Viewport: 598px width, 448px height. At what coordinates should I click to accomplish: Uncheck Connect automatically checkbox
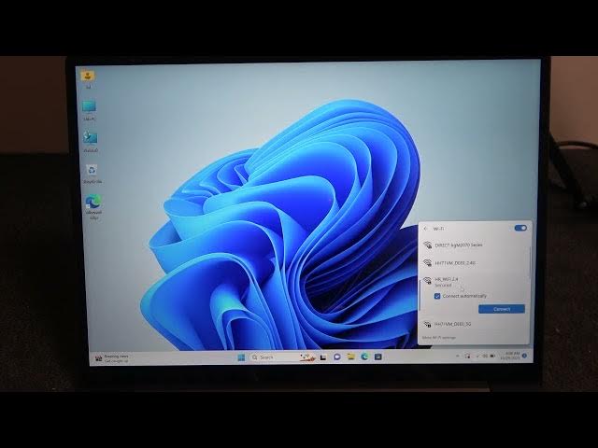pyautogui.click(x=437, y=296)
